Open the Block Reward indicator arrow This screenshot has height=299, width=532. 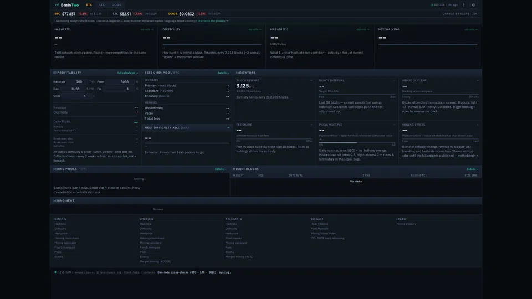(311, 81)
